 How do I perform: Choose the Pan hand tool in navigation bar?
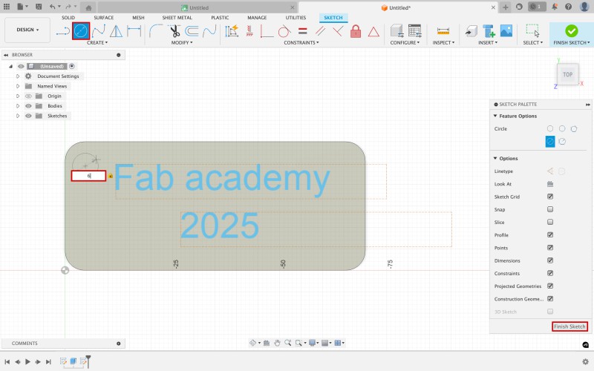pyautogui.click(x=277, y=343)
